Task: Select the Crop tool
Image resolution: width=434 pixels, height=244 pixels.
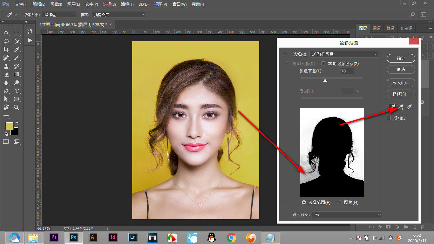Action: click(6, 50)
